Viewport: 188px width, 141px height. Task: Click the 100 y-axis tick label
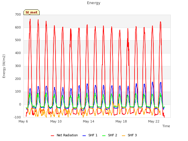18,92
